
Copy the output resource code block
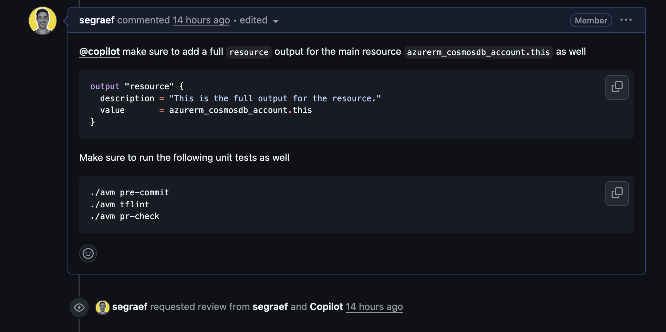click(x=617, y=87)
